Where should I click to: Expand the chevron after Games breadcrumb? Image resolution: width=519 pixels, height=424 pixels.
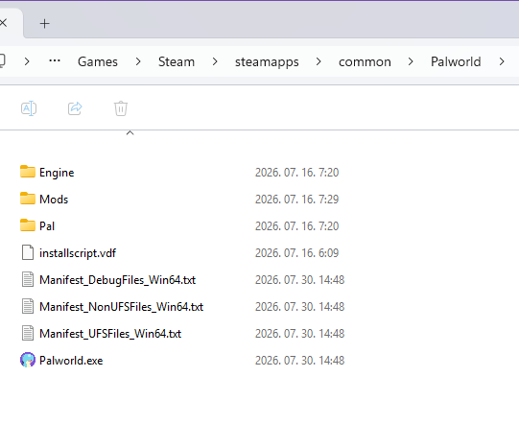(138, 61)
